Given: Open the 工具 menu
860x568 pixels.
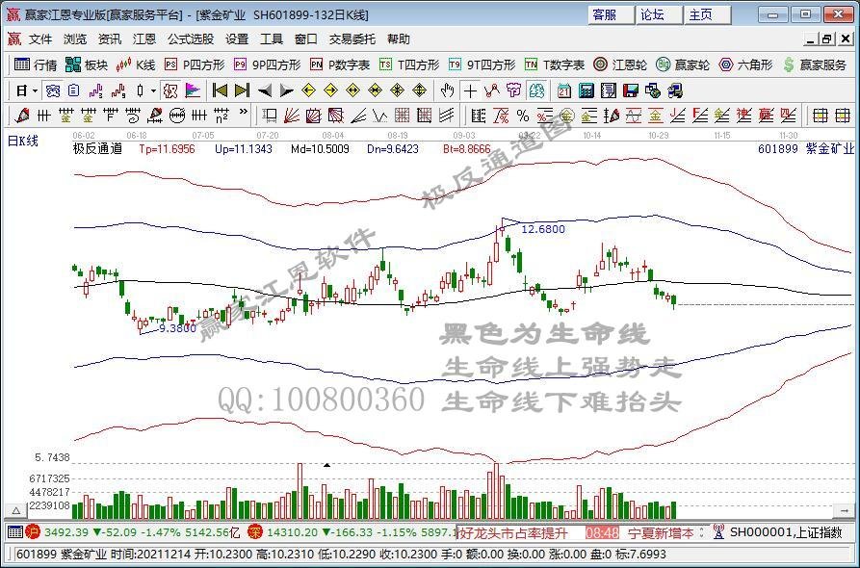Looking at the screenshot, I should [271, 39].
